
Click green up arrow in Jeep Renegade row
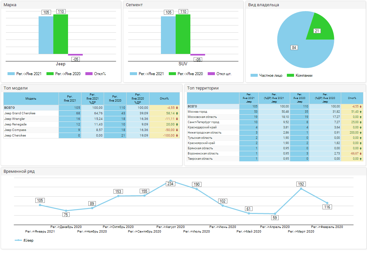[177, 124]
